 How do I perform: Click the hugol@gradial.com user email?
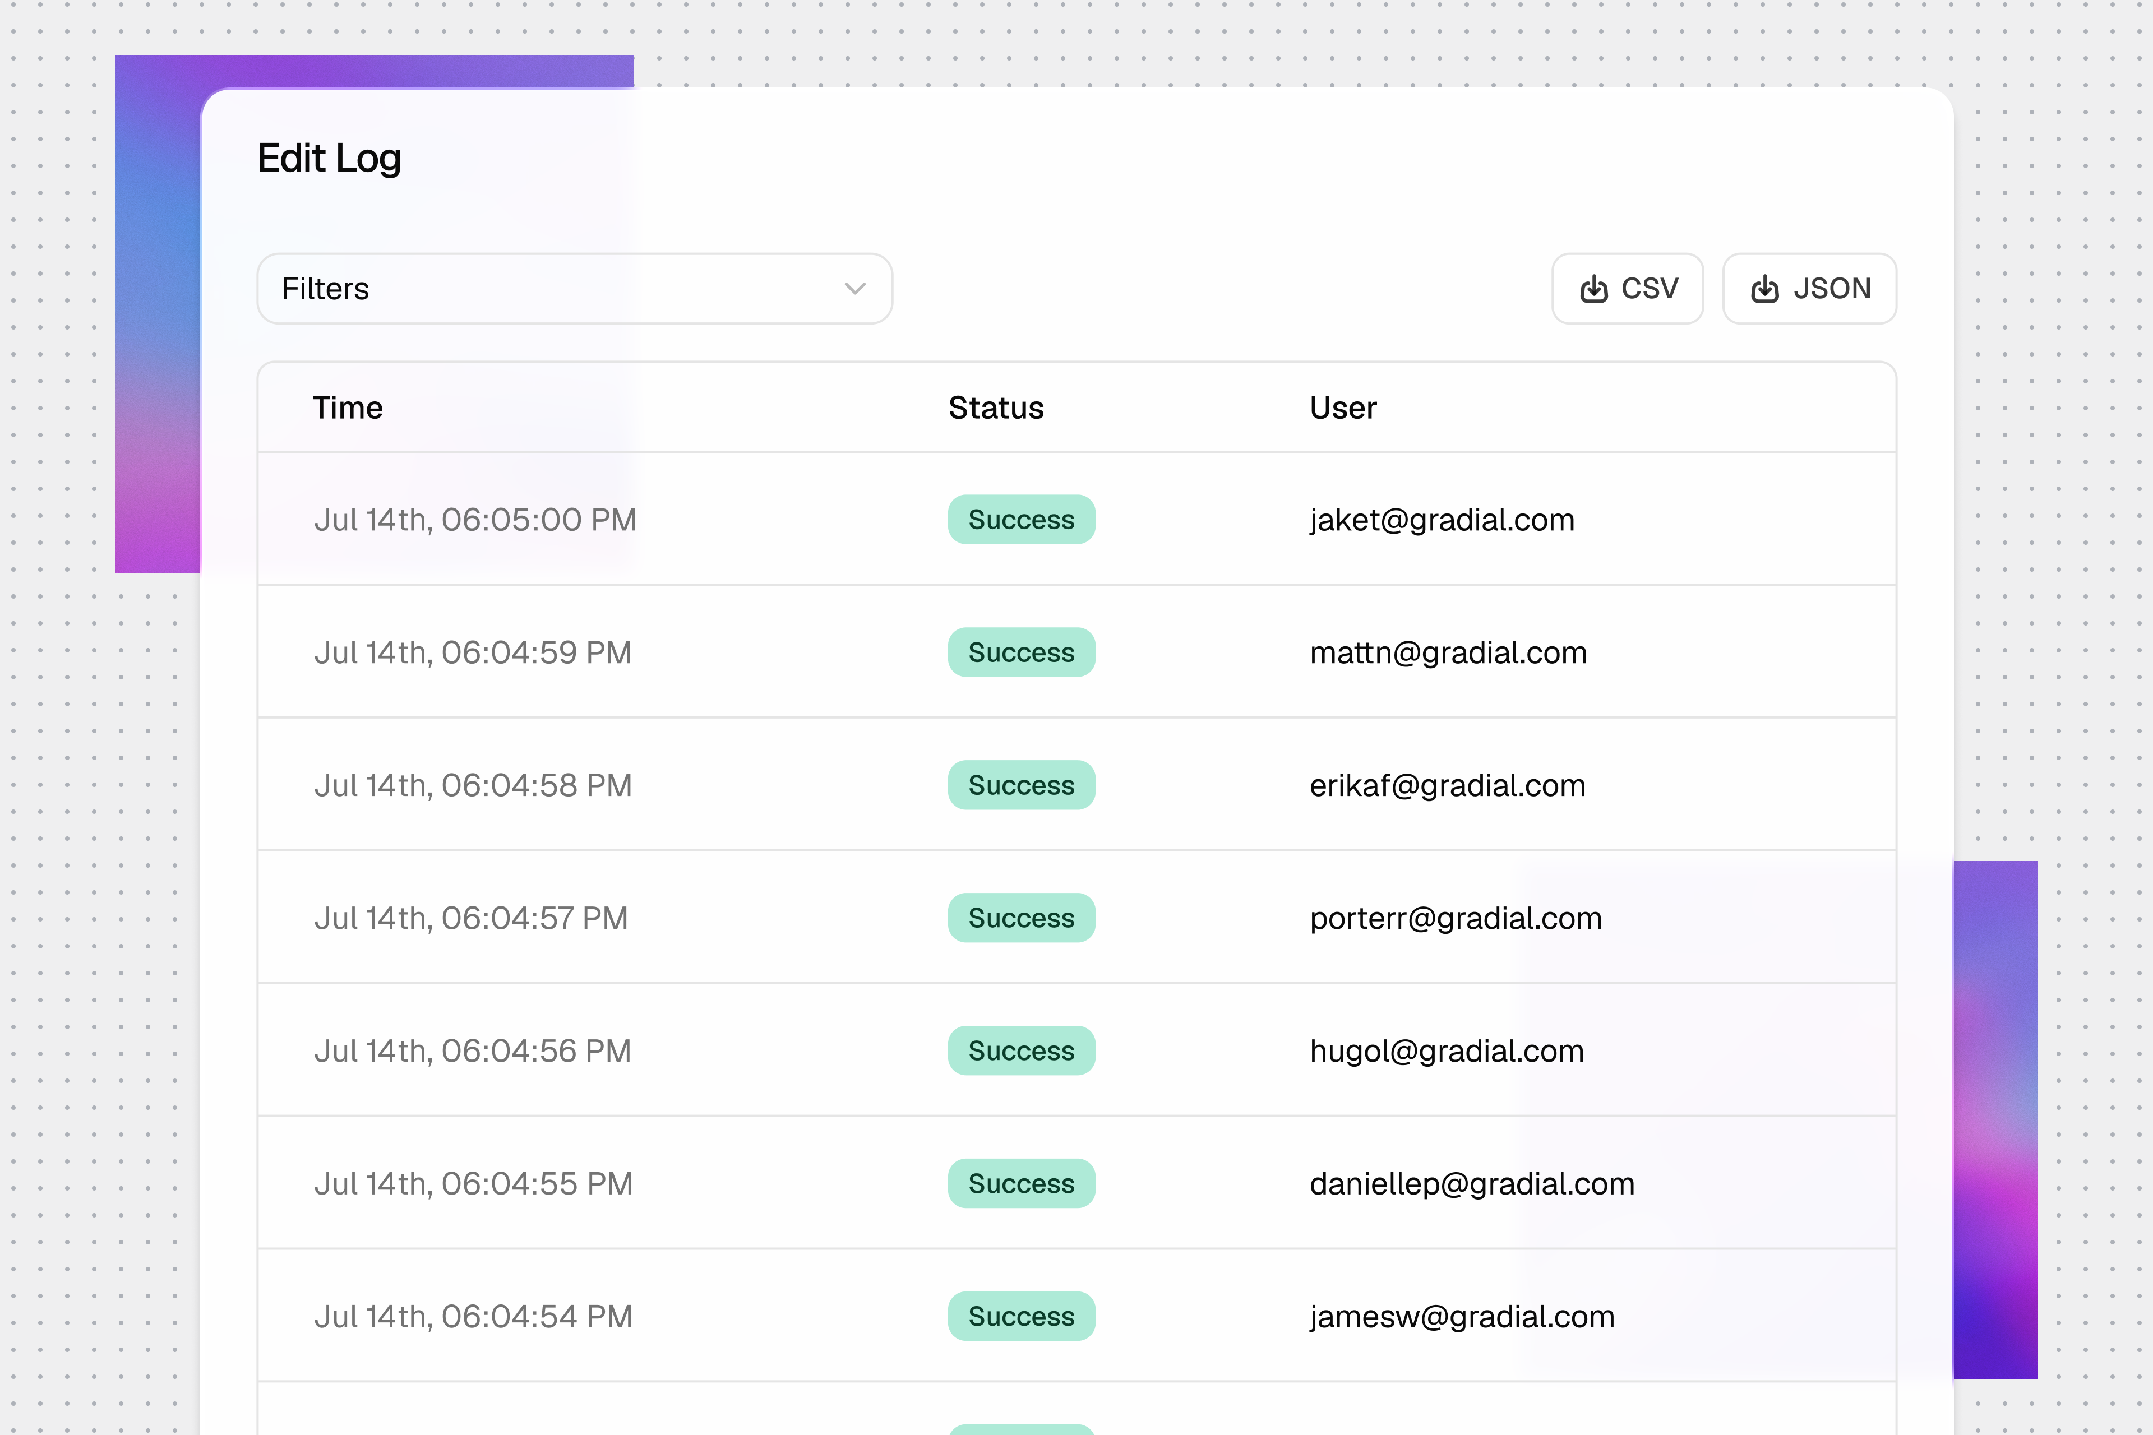[x=1447, y=1050]
